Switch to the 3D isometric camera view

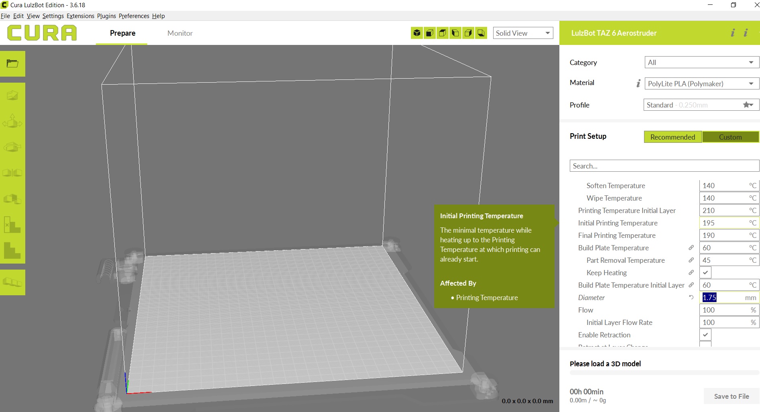(x=417, y=33)
